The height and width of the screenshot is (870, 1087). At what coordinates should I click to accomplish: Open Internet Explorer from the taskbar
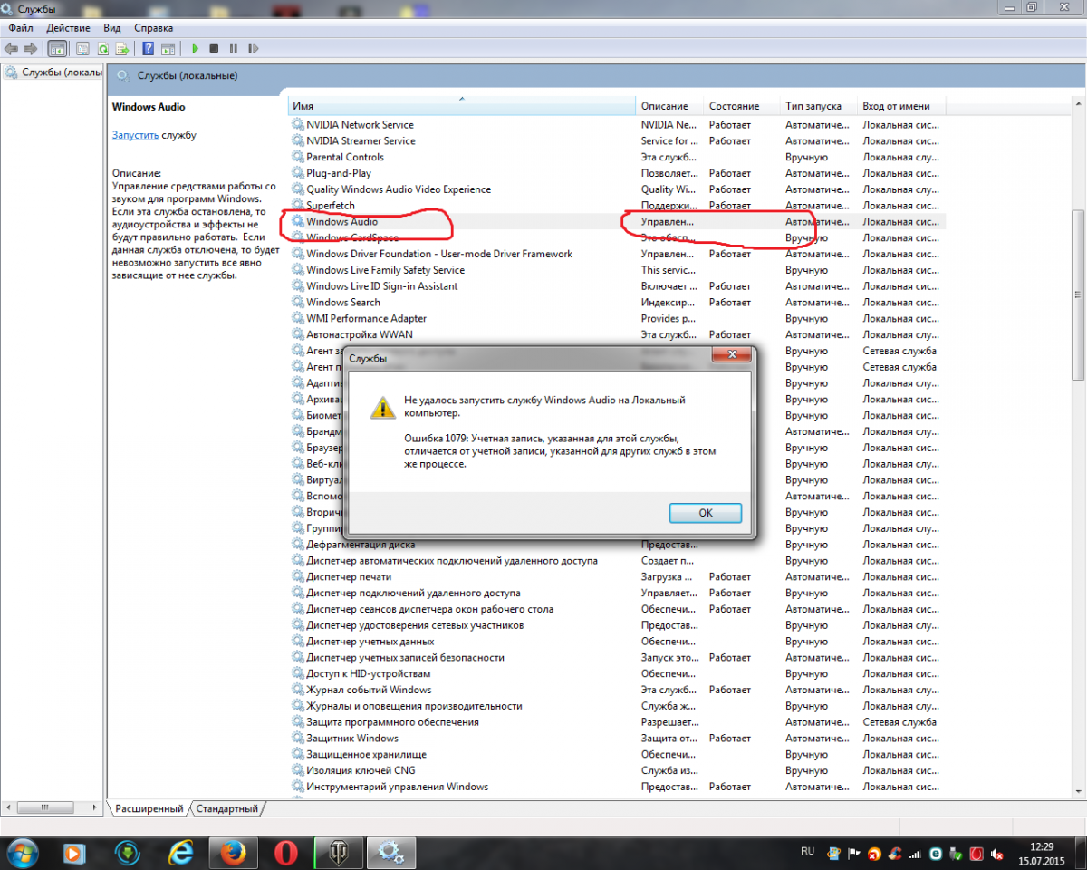pyautogui.click(x=181, y=852)
